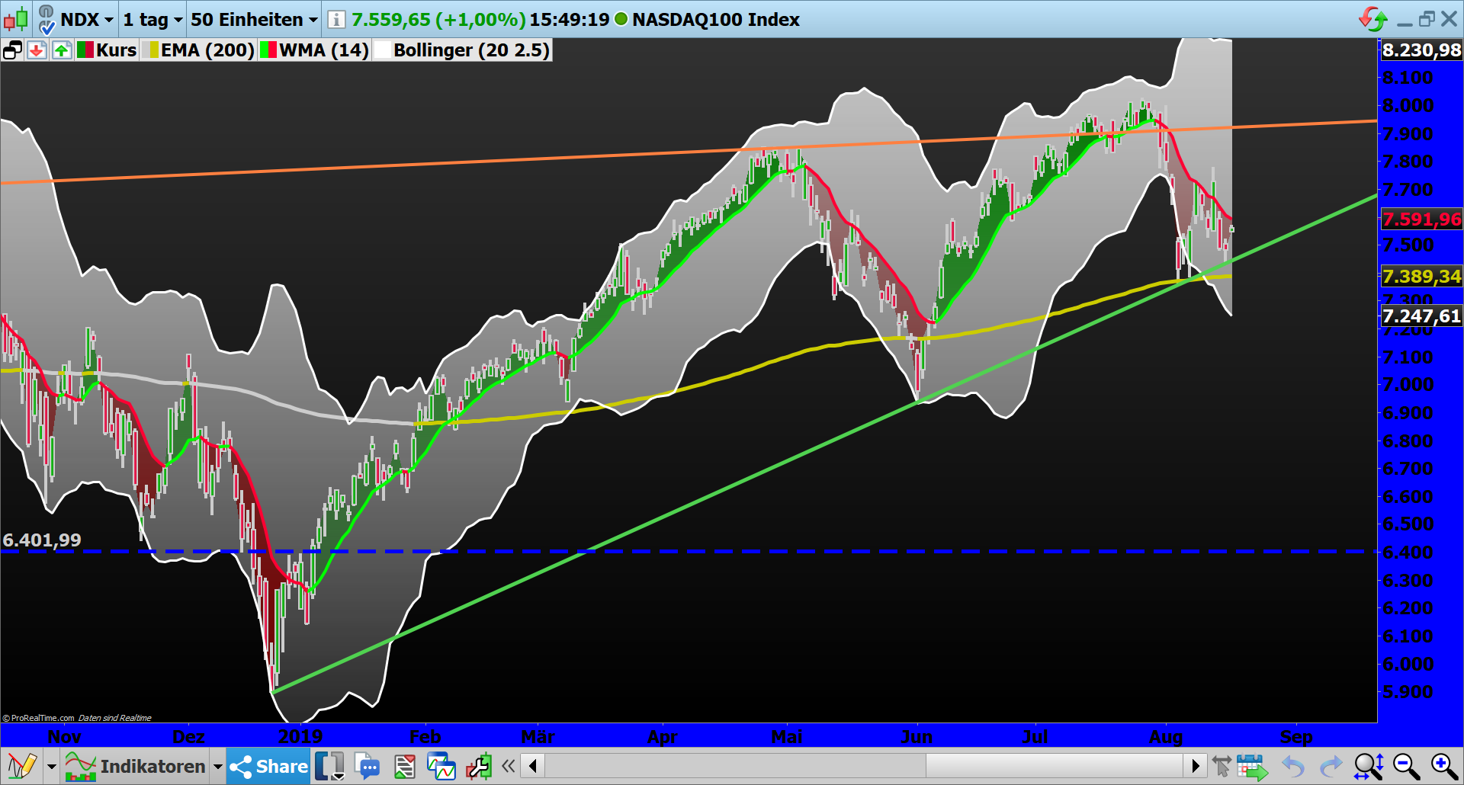Click the yellow 7.389,34 EMA price label
This screenshot has height=785, width=1464.
1421,276
